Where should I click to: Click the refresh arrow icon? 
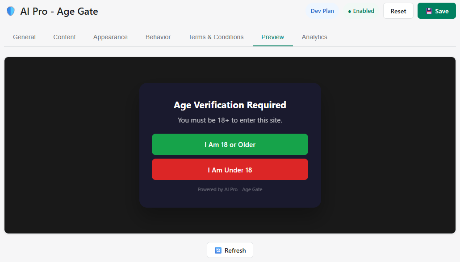[218, 250]
